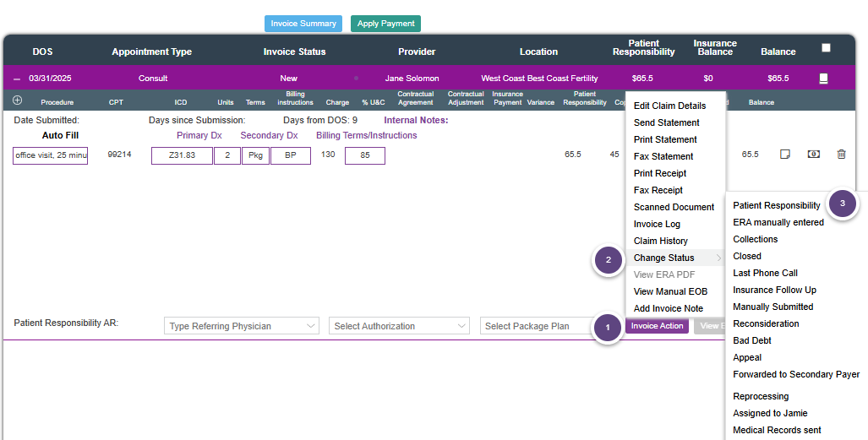Toggle the select-all checkbox in header
The height and width of the screenshot is (440, 868).
tap(826, 48)
